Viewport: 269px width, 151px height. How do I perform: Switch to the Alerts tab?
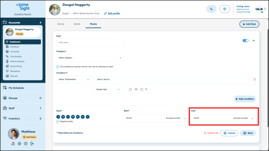click(77, 24)
